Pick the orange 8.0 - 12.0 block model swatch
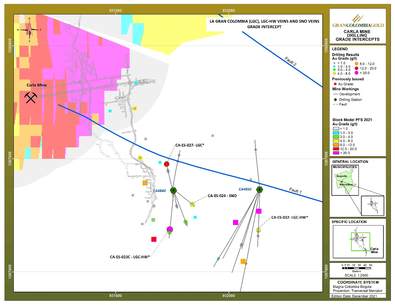The width and height of the screenshot is (395, 305). pos(336,145)
